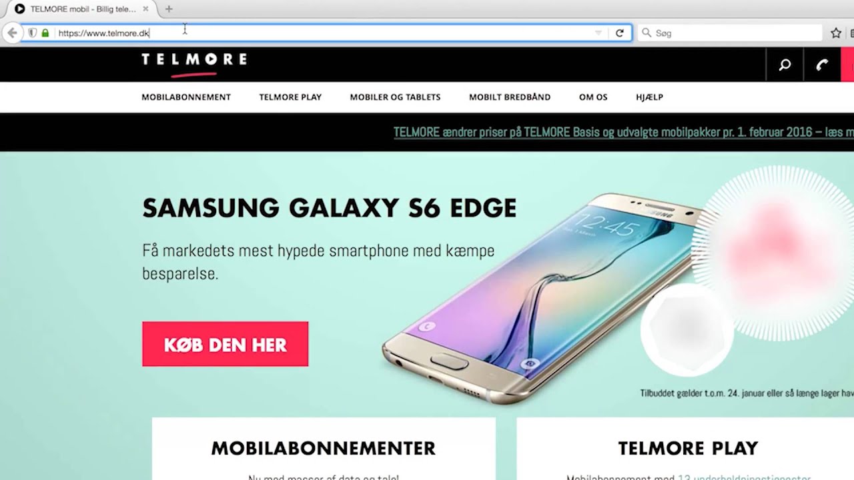Click the TELMORE logo to go home

click(193, 62)
